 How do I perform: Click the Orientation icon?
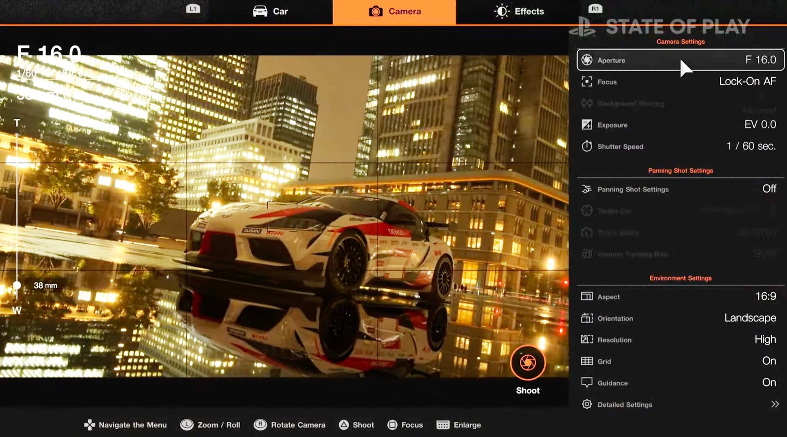click(587, 318)
